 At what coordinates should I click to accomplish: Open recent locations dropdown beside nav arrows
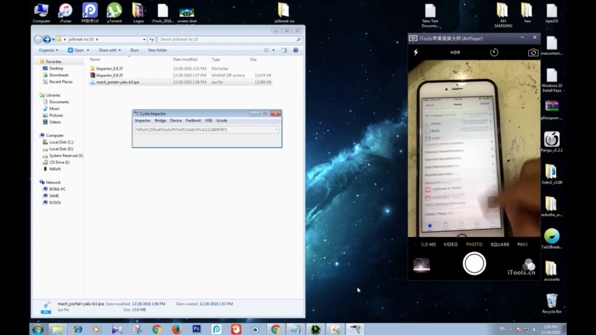[x=54, y=40]
